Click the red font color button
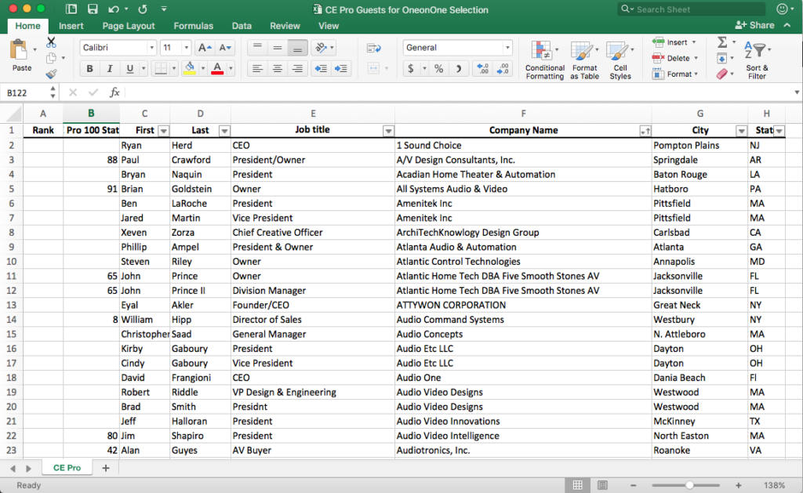Screen dimensions: 803x493 pyautogui.click(x=217, y=69)
